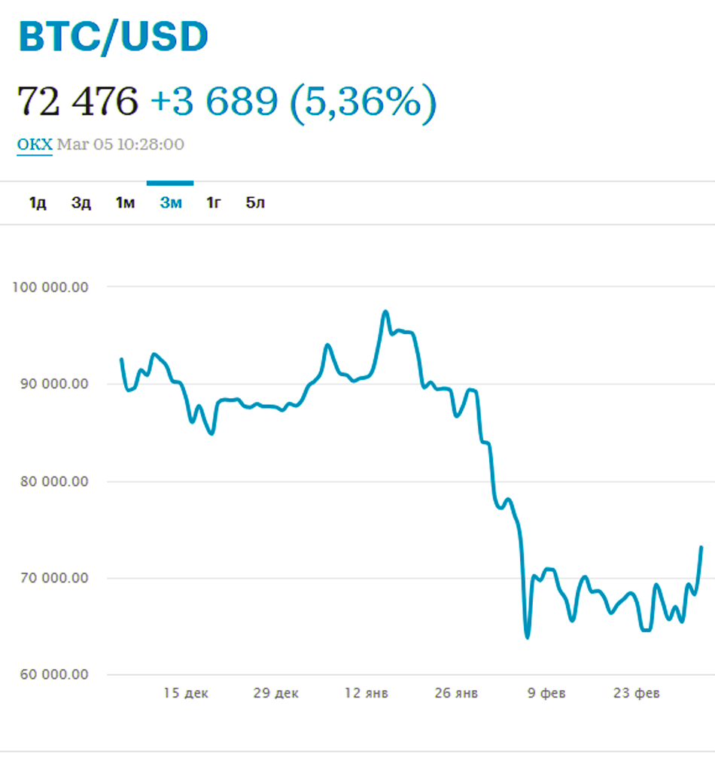This screenshot has height=763, width=715.
Task: Open the 1м one-month chart view
Action: [x=125, y=202]
